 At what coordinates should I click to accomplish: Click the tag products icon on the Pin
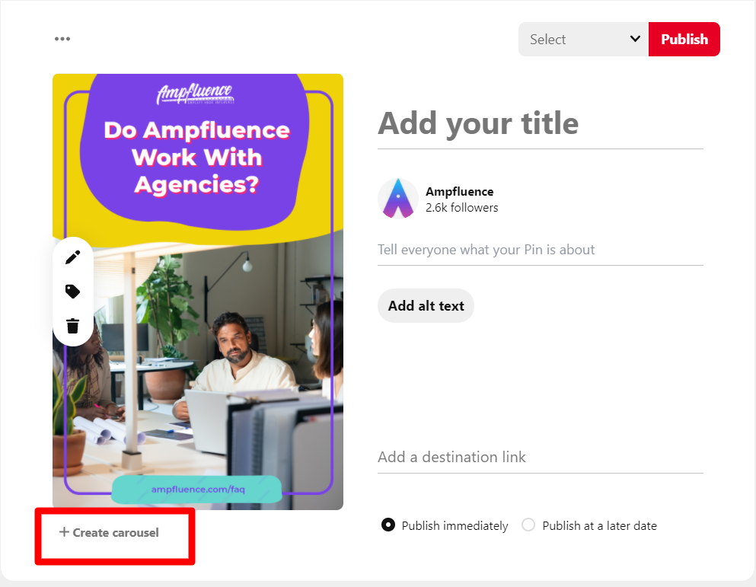click(73, 292)
